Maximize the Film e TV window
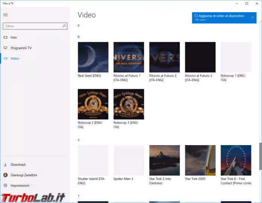This screenshot has width=262, height=203. pyautogui.click(x=247, y=3)
